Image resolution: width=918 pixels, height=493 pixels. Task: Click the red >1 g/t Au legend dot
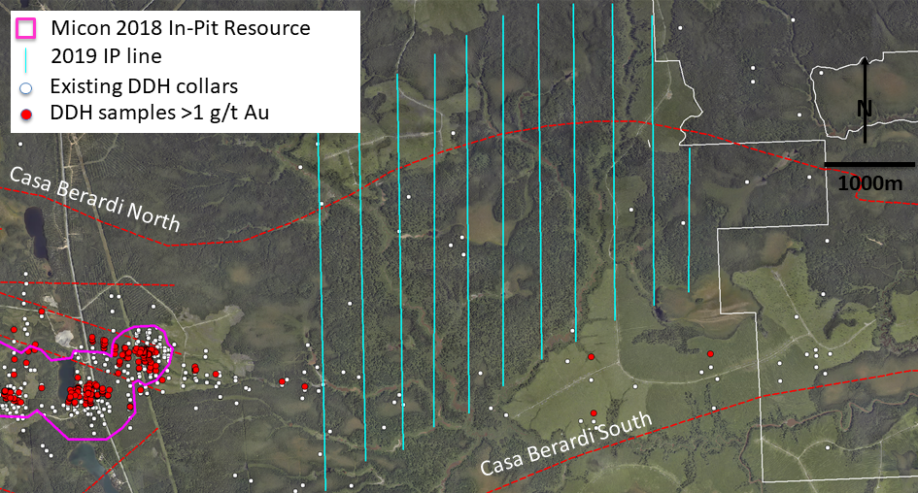pyautogui.click(x=26, y=115)
